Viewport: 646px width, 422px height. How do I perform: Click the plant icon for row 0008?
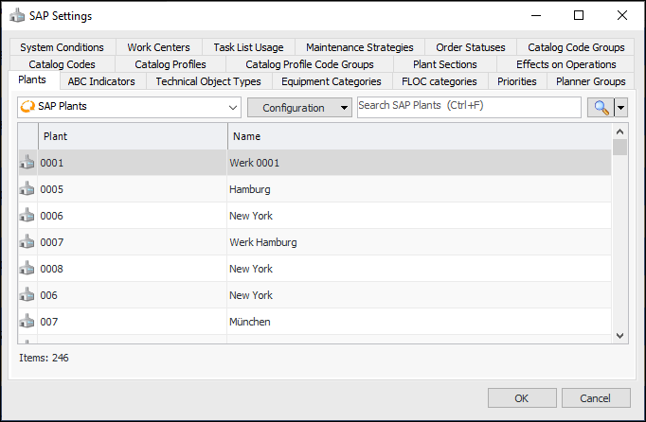(27, 269)
